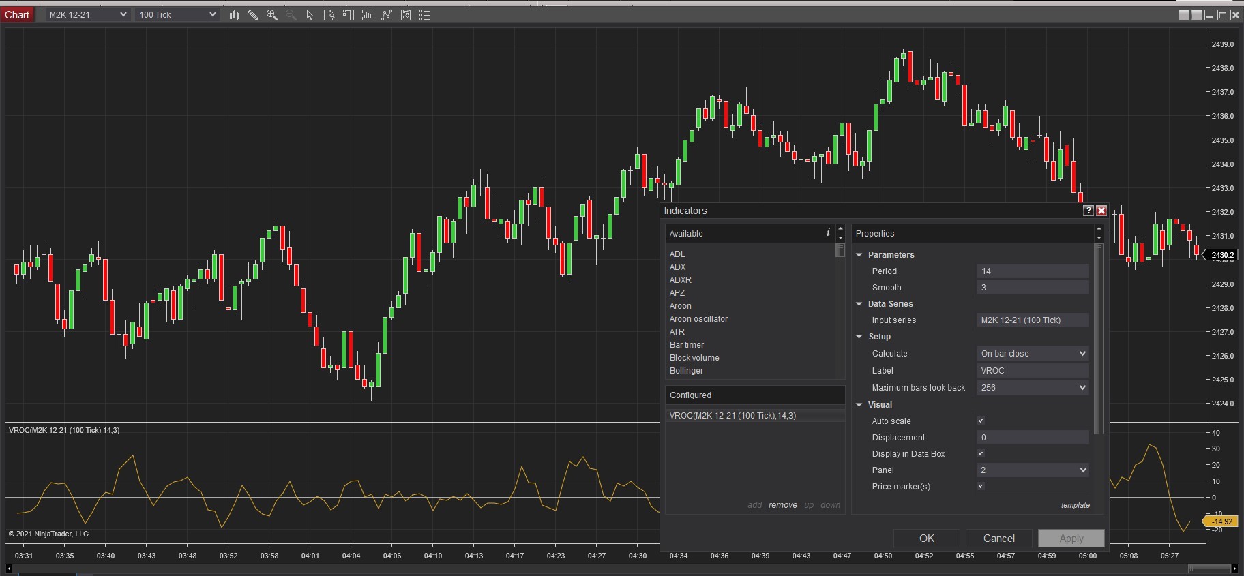Toggle the Display in Data Box checkbox
Viewport: 1244px width, 576px height.
tap(981, 454)
